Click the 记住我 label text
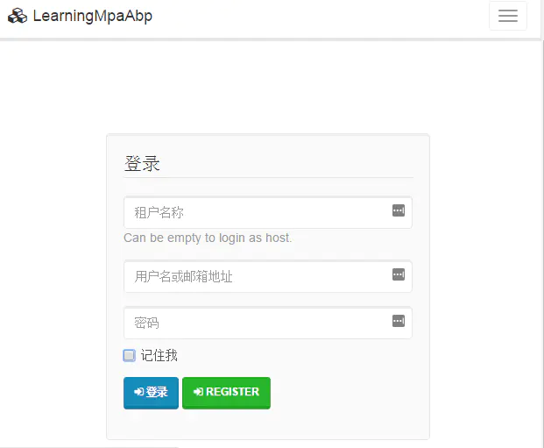 (159, 355)
